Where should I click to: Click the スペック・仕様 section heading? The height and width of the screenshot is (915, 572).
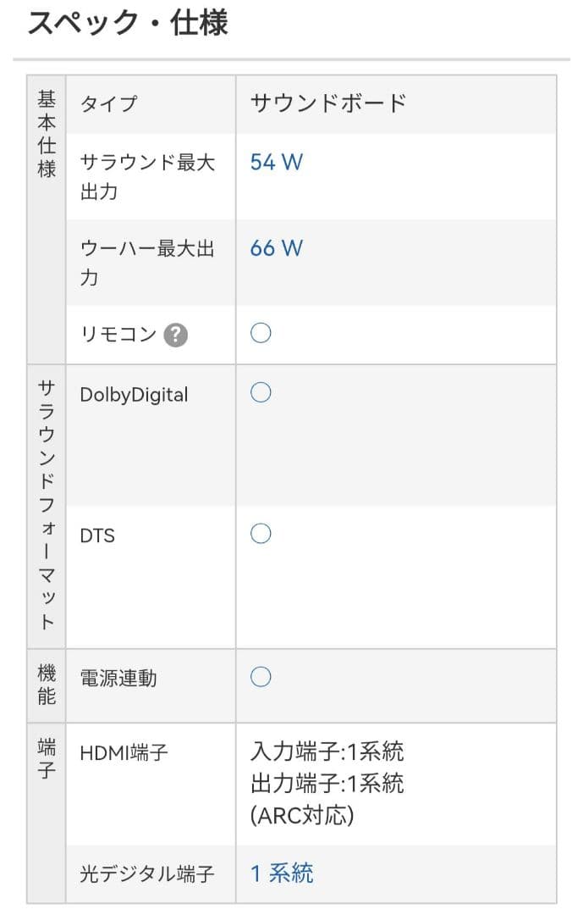point(128,23)
